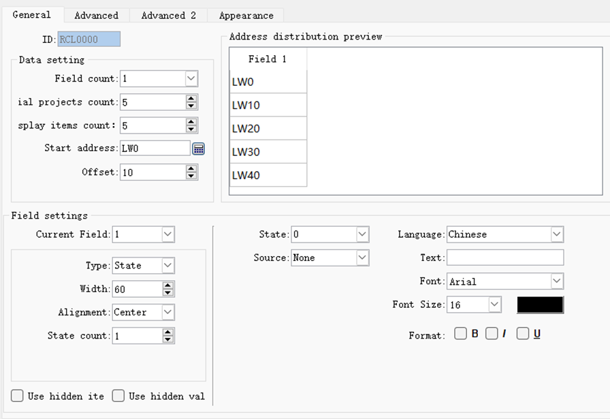Image resolution: width=610 pixels, height=419 pixels.
Task: Click the black font color swatch
Action: (540, 305)
